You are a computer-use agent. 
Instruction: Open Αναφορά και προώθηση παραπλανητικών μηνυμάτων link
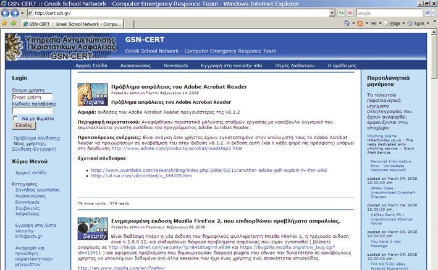34,256
